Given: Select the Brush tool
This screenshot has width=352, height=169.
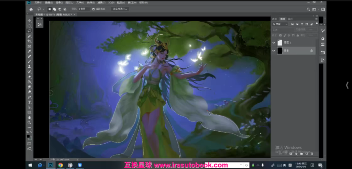Looking at the screenshot, I should (29, 61).
